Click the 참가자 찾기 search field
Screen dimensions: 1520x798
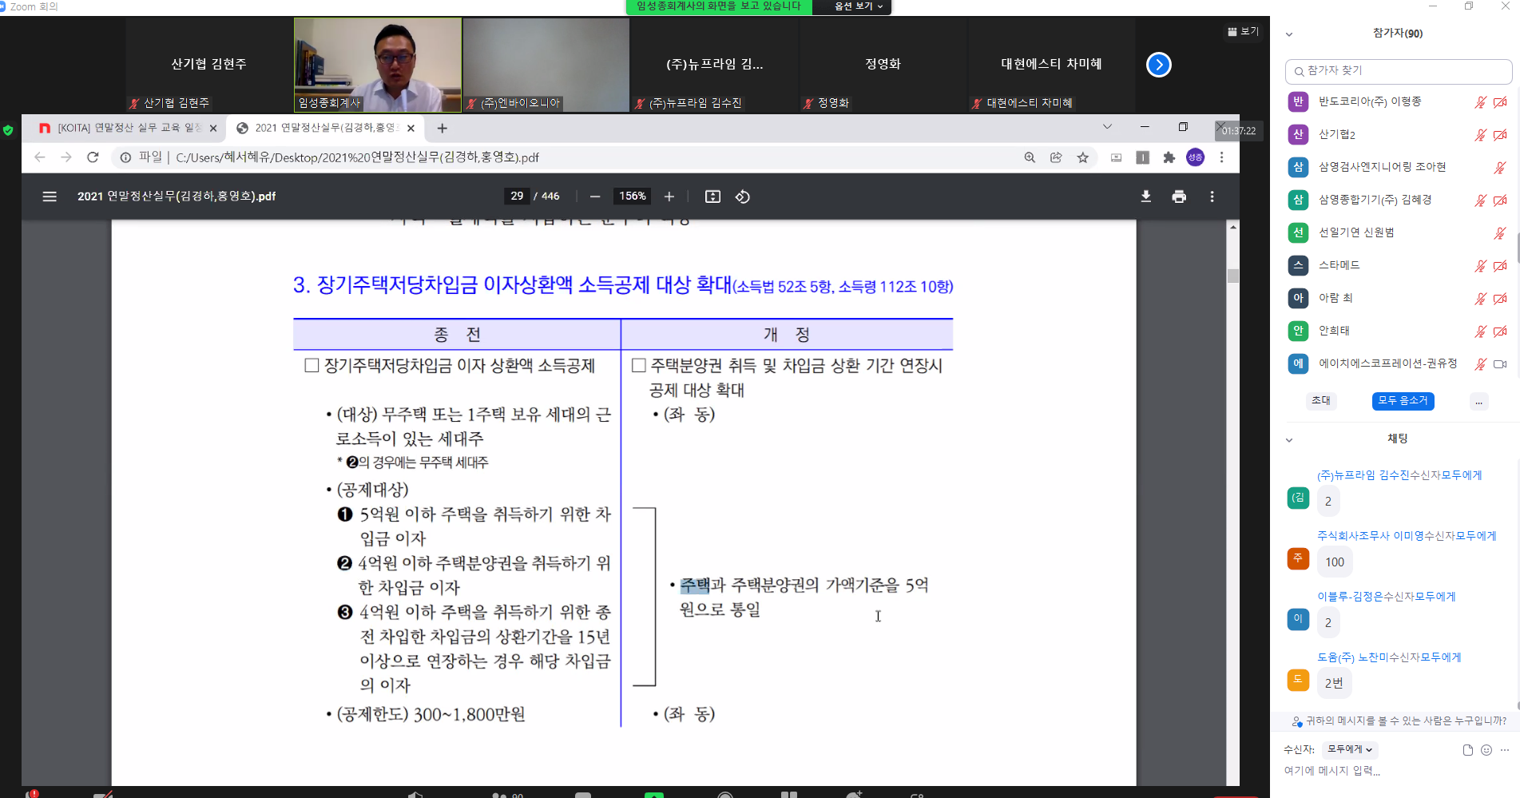click(x=1399, y=71)
